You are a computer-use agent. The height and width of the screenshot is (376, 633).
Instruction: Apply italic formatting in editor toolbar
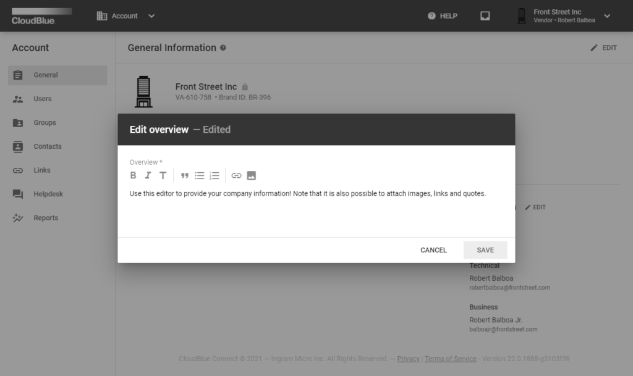pos(148,175)
